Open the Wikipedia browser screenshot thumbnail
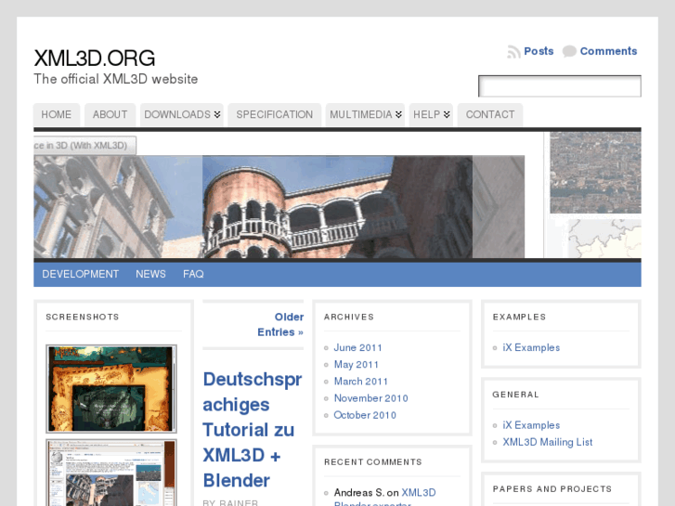The width and height of the screenshot is (675, 506). 111,473
